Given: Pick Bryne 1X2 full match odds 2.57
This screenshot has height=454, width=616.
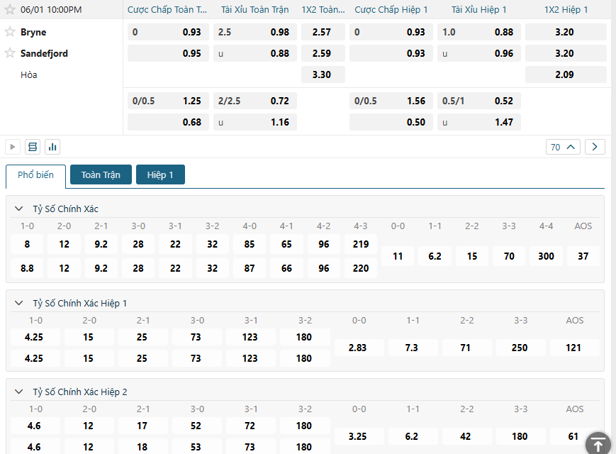Looking at the screenshot, I should (323, 32).
